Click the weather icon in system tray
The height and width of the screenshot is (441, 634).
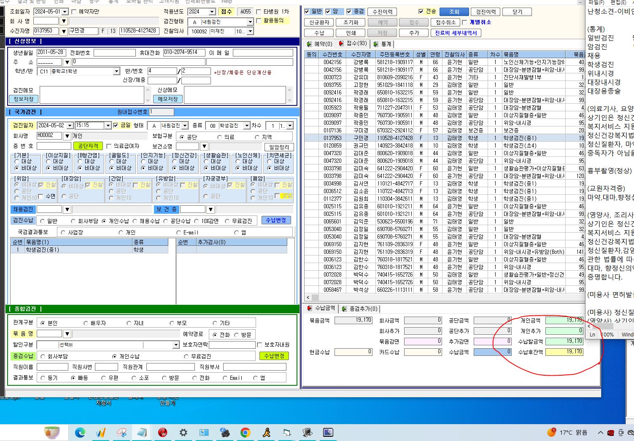(x=551, y=432)
